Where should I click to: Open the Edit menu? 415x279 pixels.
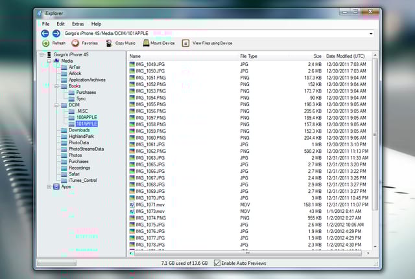click(x=60, y=24)
